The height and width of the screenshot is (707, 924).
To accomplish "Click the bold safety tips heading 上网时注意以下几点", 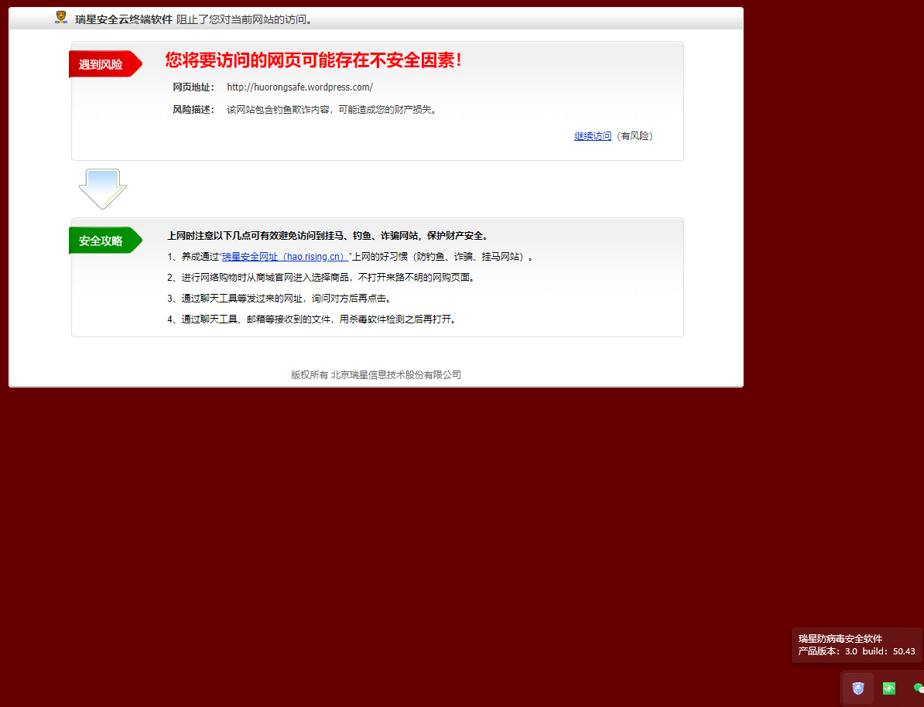I will coord(327,236).
